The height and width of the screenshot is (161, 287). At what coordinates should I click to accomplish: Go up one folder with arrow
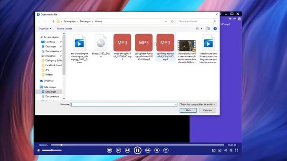pos(53,21)
